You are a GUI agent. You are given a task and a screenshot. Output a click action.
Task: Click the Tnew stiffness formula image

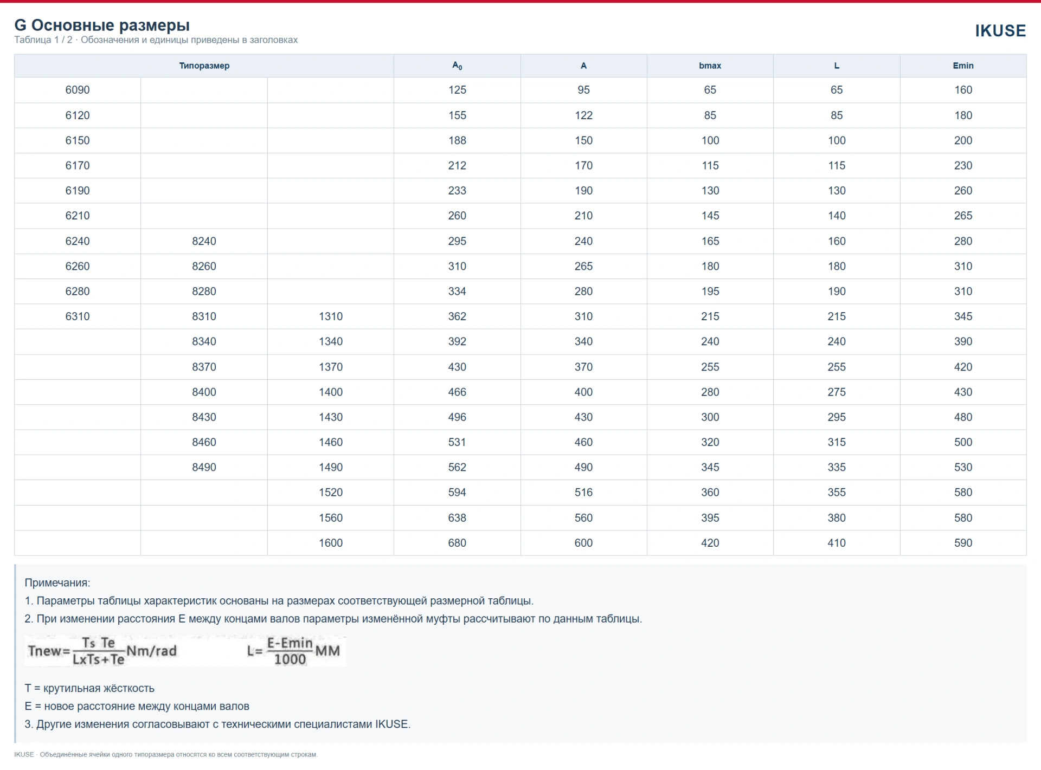(x=102, y=651)
